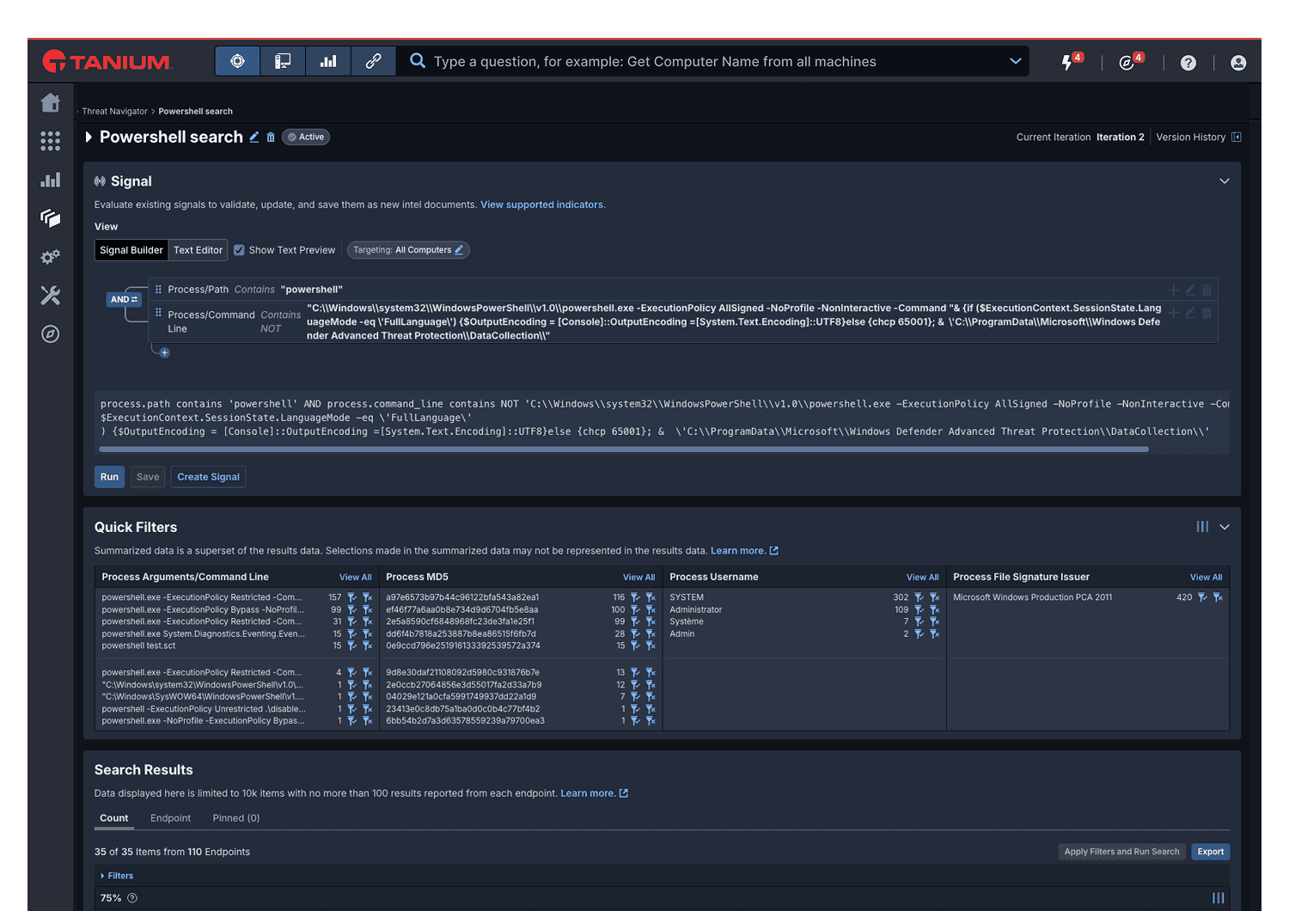The height and width of the screenshot is (911, 1289).
Task: Delete the Process/Command Line condition trash icon
Action: 1207,313
